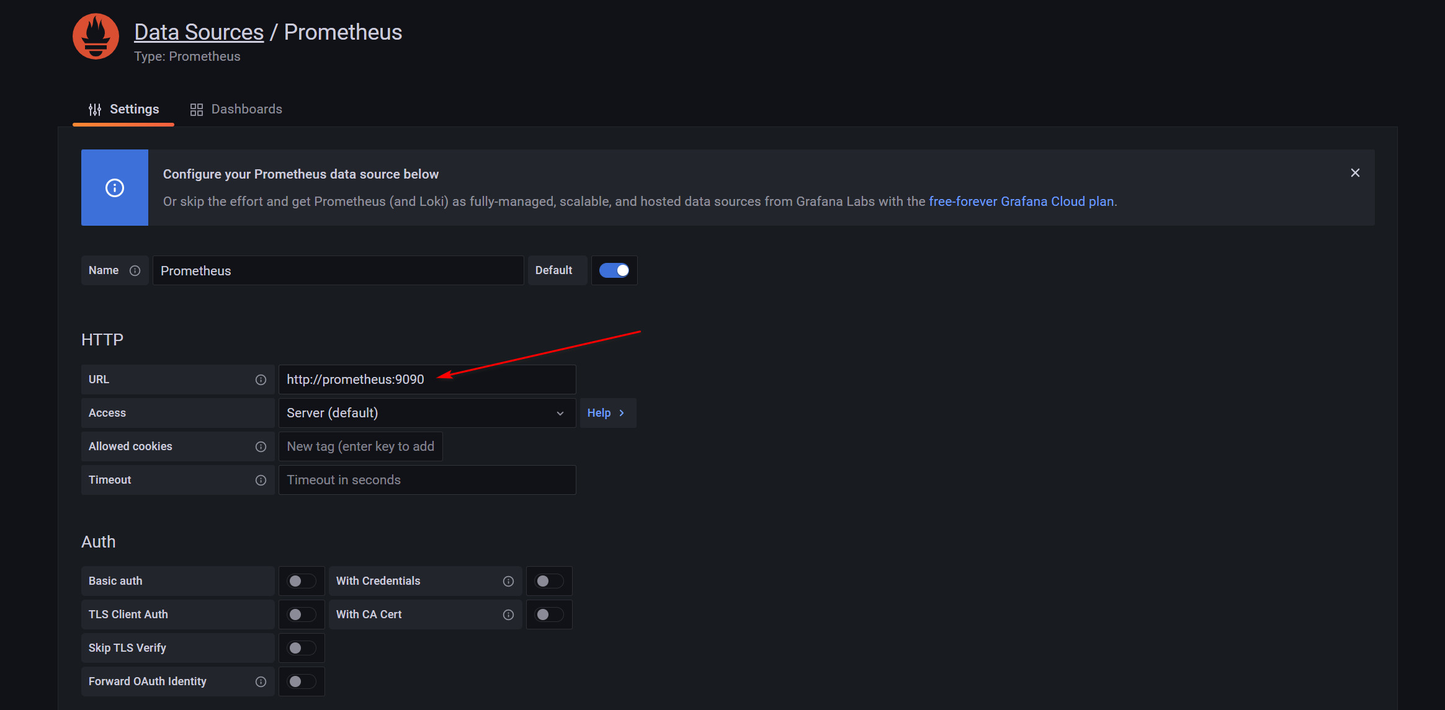Enable the TLS Client Auth toggle
1445x710 pixels.
click(302, 615)
